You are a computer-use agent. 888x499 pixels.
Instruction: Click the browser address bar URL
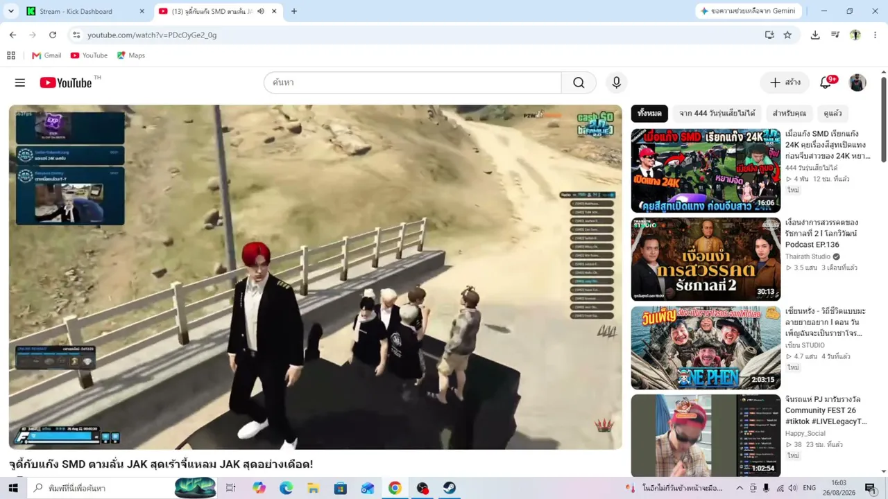pos(152,35)
